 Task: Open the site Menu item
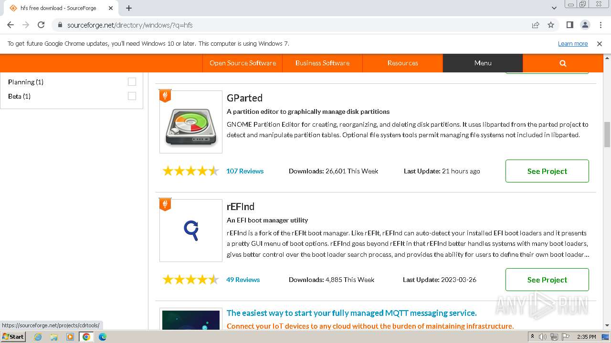point(483,63)
